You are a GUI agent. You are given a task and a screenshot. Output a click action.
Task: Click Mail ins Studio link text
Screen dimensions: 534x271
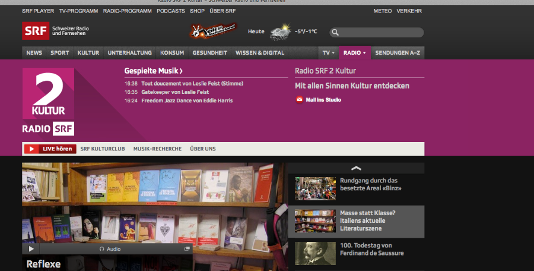(x=323, y=100)
